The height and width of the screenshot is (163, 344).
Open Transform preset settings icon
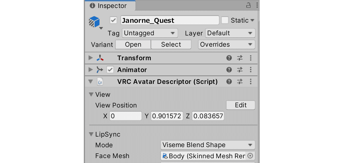tap(240, 58)
